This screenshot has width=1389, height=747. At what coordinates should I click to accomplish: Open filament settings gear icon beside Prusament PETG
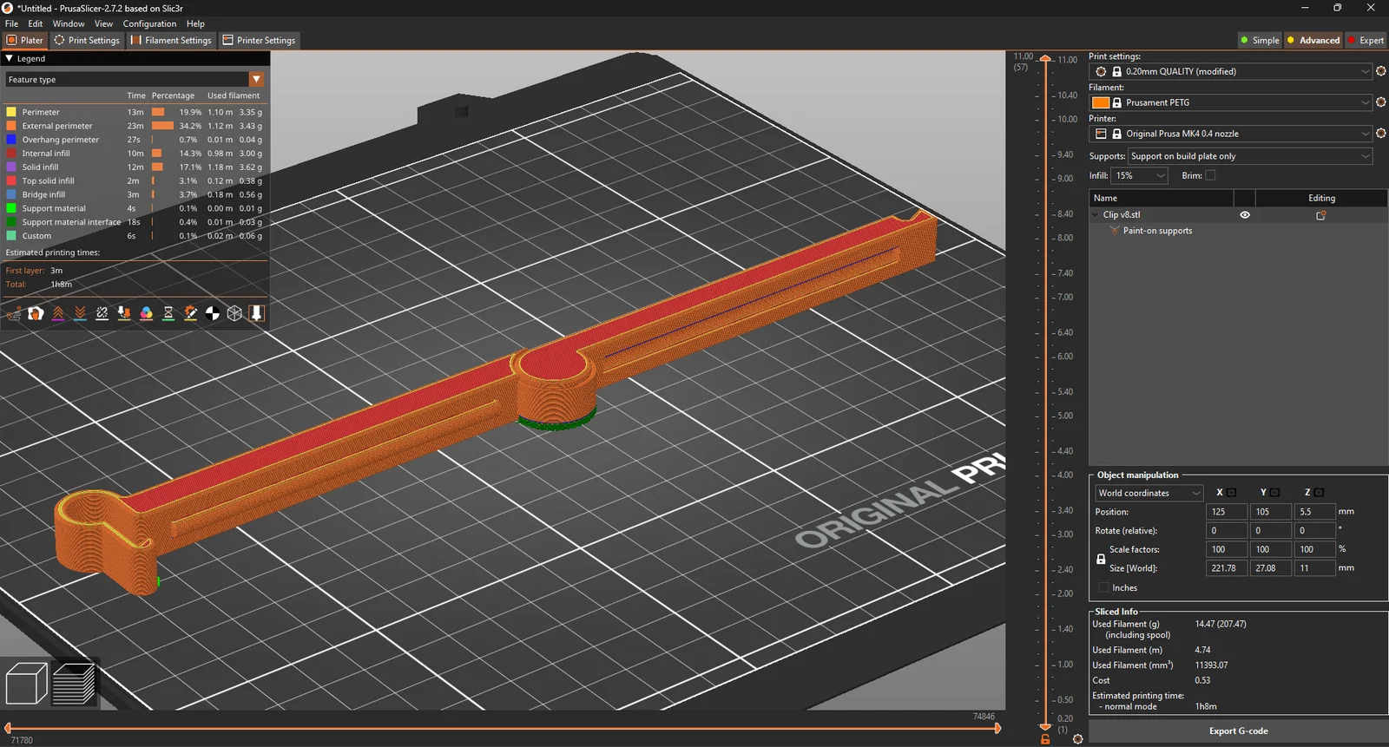tap(1381, 102)
